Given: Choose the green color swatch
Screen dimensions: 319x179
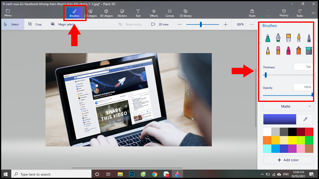Looking at the screenshot, I should 309,140.
